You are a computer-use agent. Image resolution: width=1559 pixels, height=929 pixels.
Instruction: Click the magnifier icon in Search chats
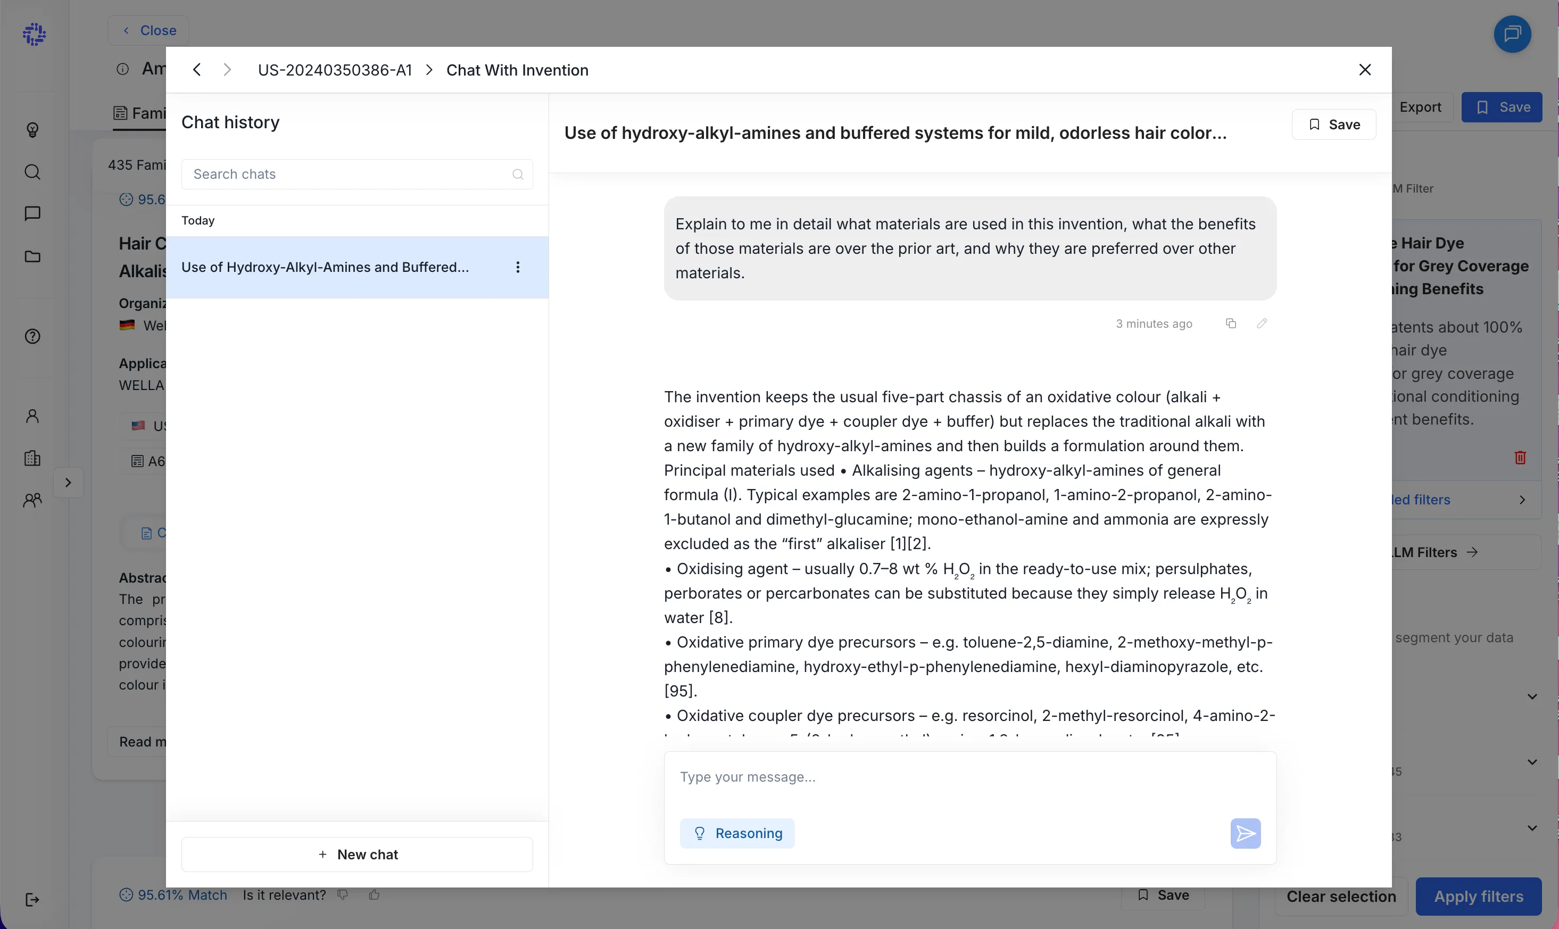click(518, 174)
